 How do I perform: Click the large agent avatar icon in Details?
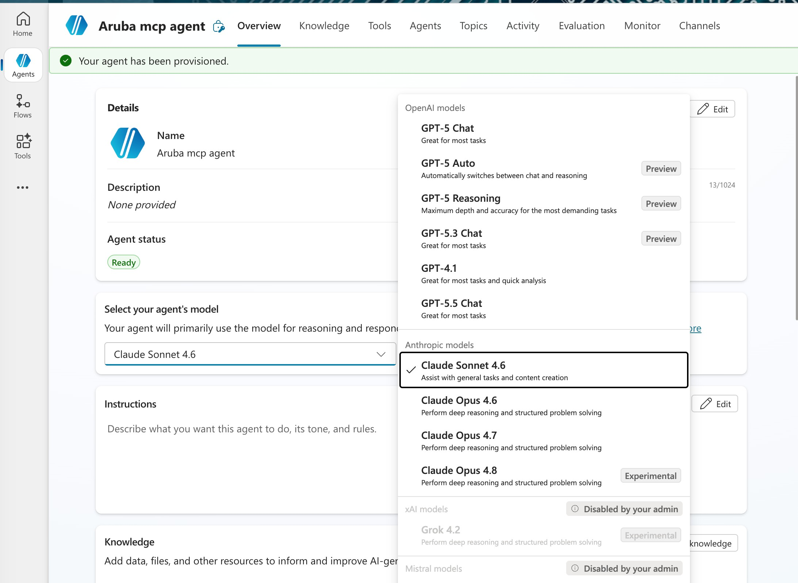(128, 143)
